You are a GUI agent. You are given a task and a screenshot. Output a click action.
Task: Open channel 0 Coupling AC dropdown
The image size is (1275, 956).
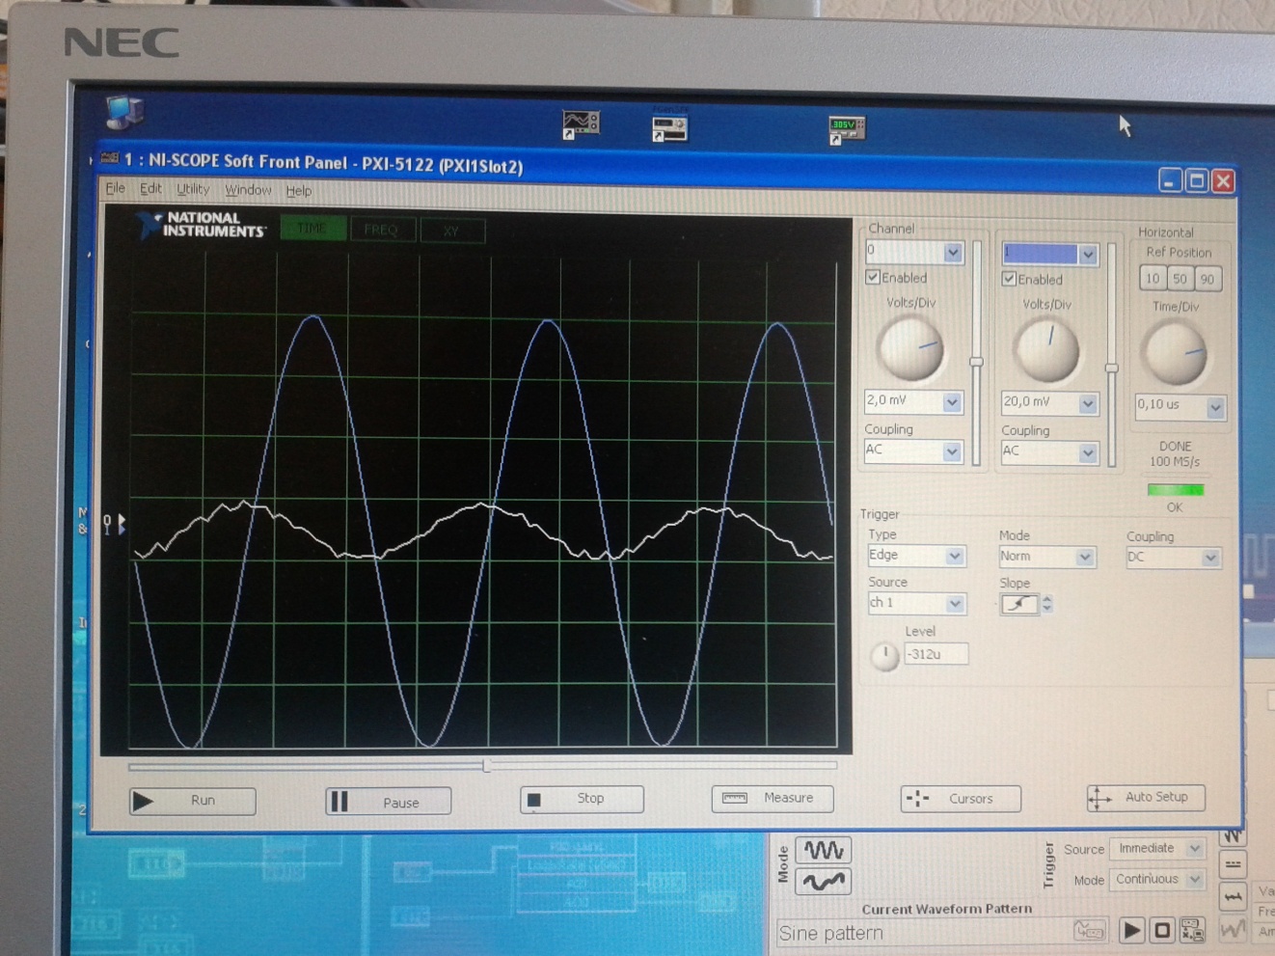click(952, 451)
